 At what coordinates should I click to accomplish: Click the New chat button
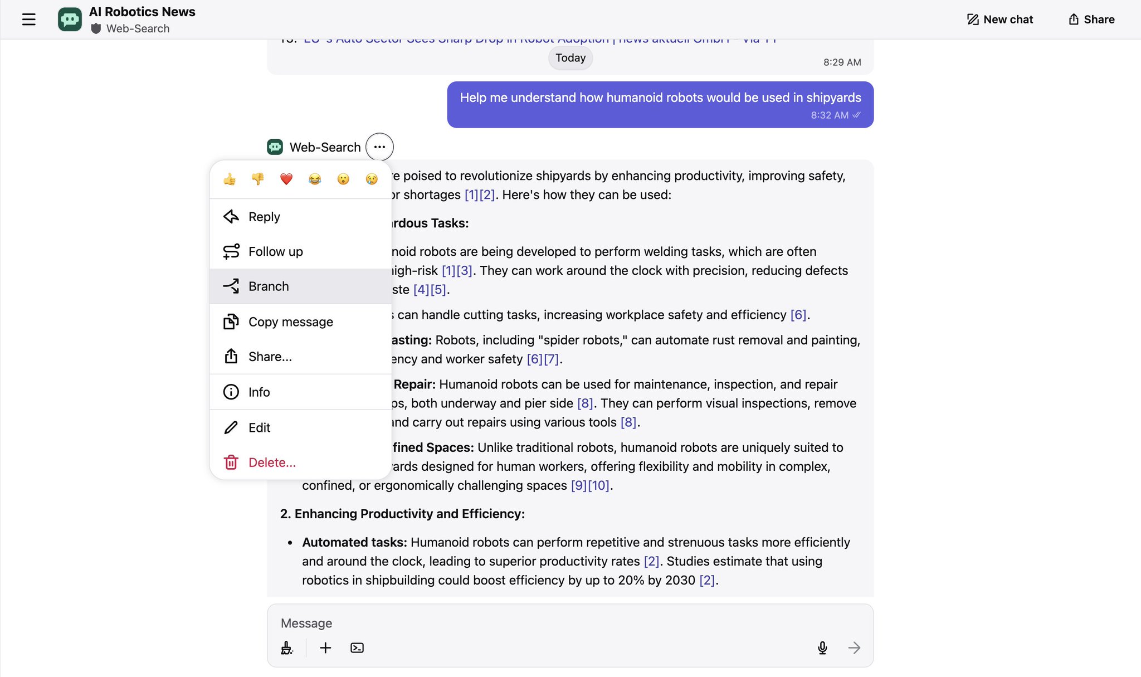point(1000,20)
